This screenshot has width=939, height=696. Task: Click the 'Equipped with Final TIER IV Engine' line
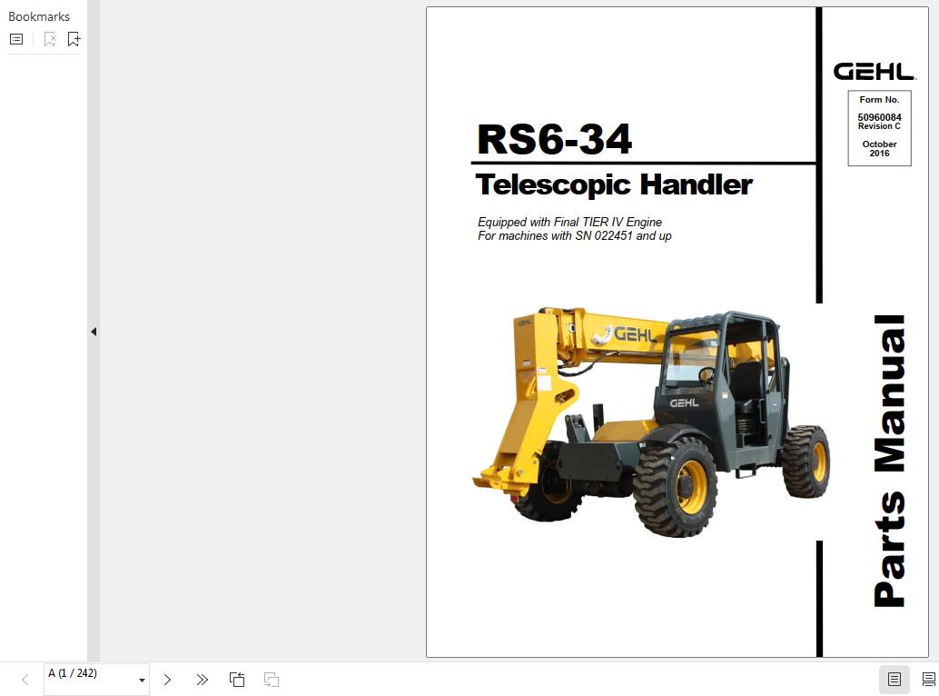tap(569, 222)
